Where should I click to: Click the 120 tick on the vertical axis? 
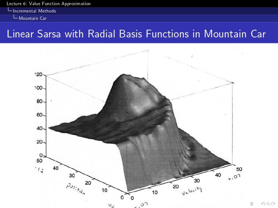(39, 74)
